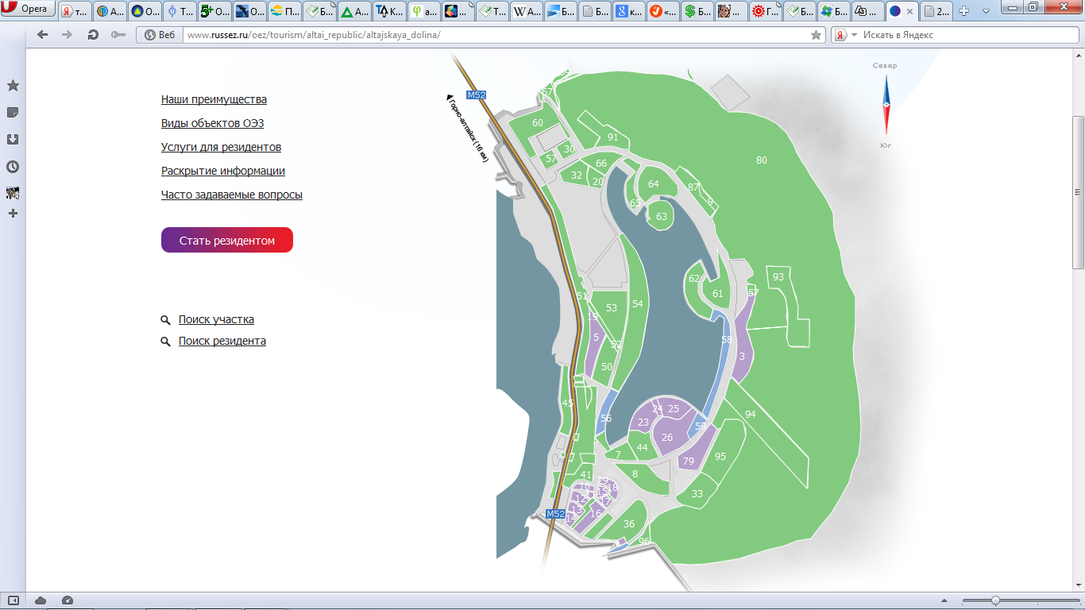Switch to the Wikipedia W tab
Screen dimensions: 1085x610
(527, 11)
